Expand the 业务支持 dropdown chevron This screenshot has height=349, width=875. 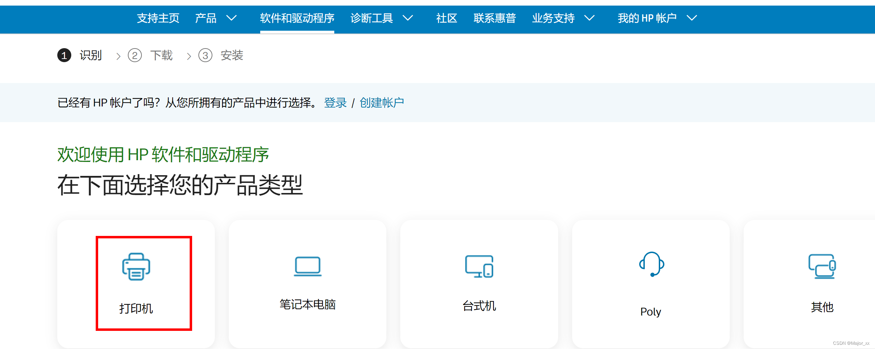click(590, 18)
